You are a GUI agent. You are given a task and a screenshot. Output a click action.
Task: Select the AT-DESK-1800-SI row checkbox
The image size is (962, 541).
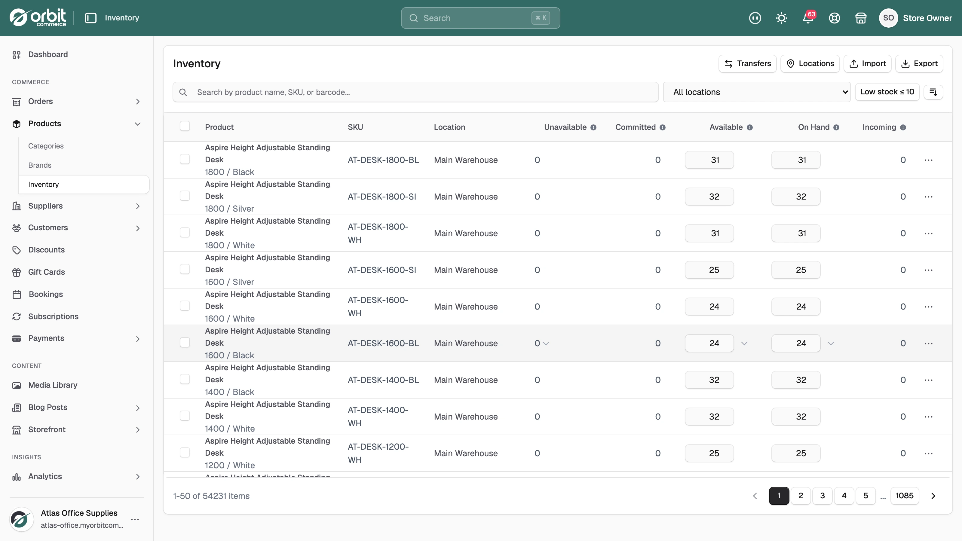tap(185, 196)
